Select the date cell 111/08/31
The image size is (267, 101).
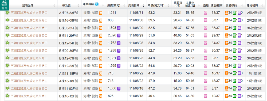136,13
